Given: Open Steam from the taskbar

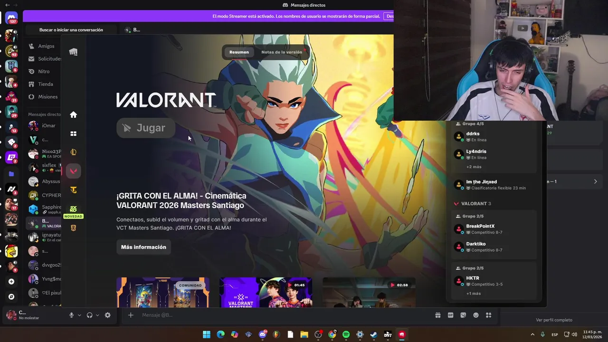Looking at the screenshot, I should click(x=374, y=334).
